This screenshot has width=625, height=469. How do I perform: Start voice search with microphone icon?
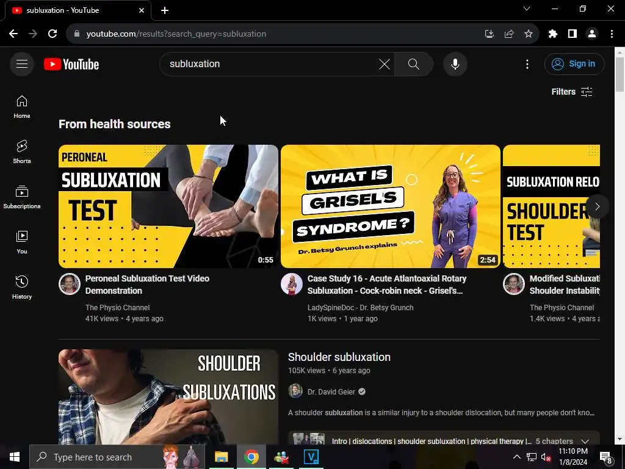coord(455,64)
